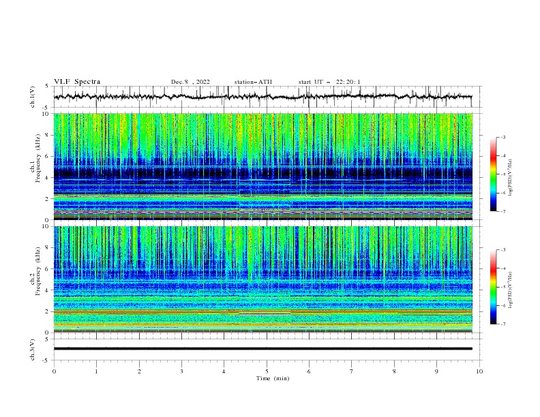Select the date label "Dec. 8 , 2022"
The height and width of the screenshot is (417, 540).
pyautogui.click(x=190, y=82)
